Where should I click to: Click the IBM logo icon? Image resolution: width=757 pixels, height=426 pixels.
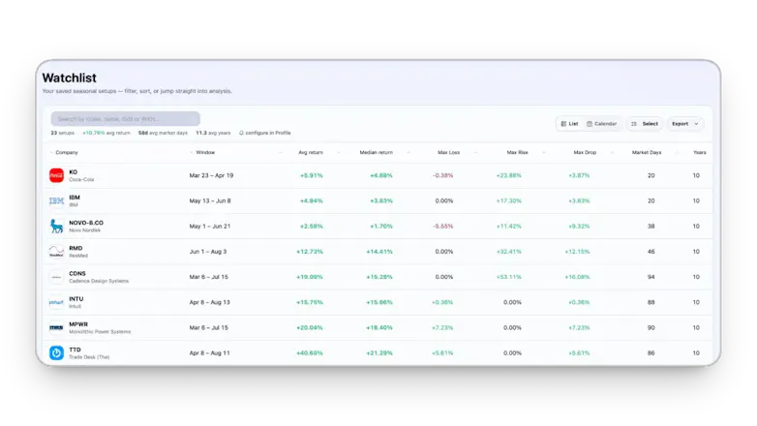click(x=56, y=201)
